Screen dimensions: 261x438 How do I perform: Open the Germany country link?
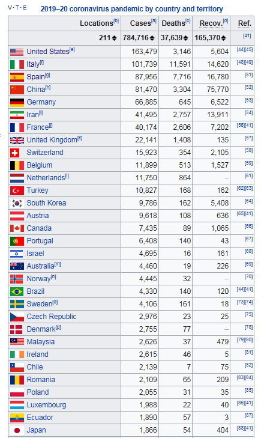(x=41, y=102)
